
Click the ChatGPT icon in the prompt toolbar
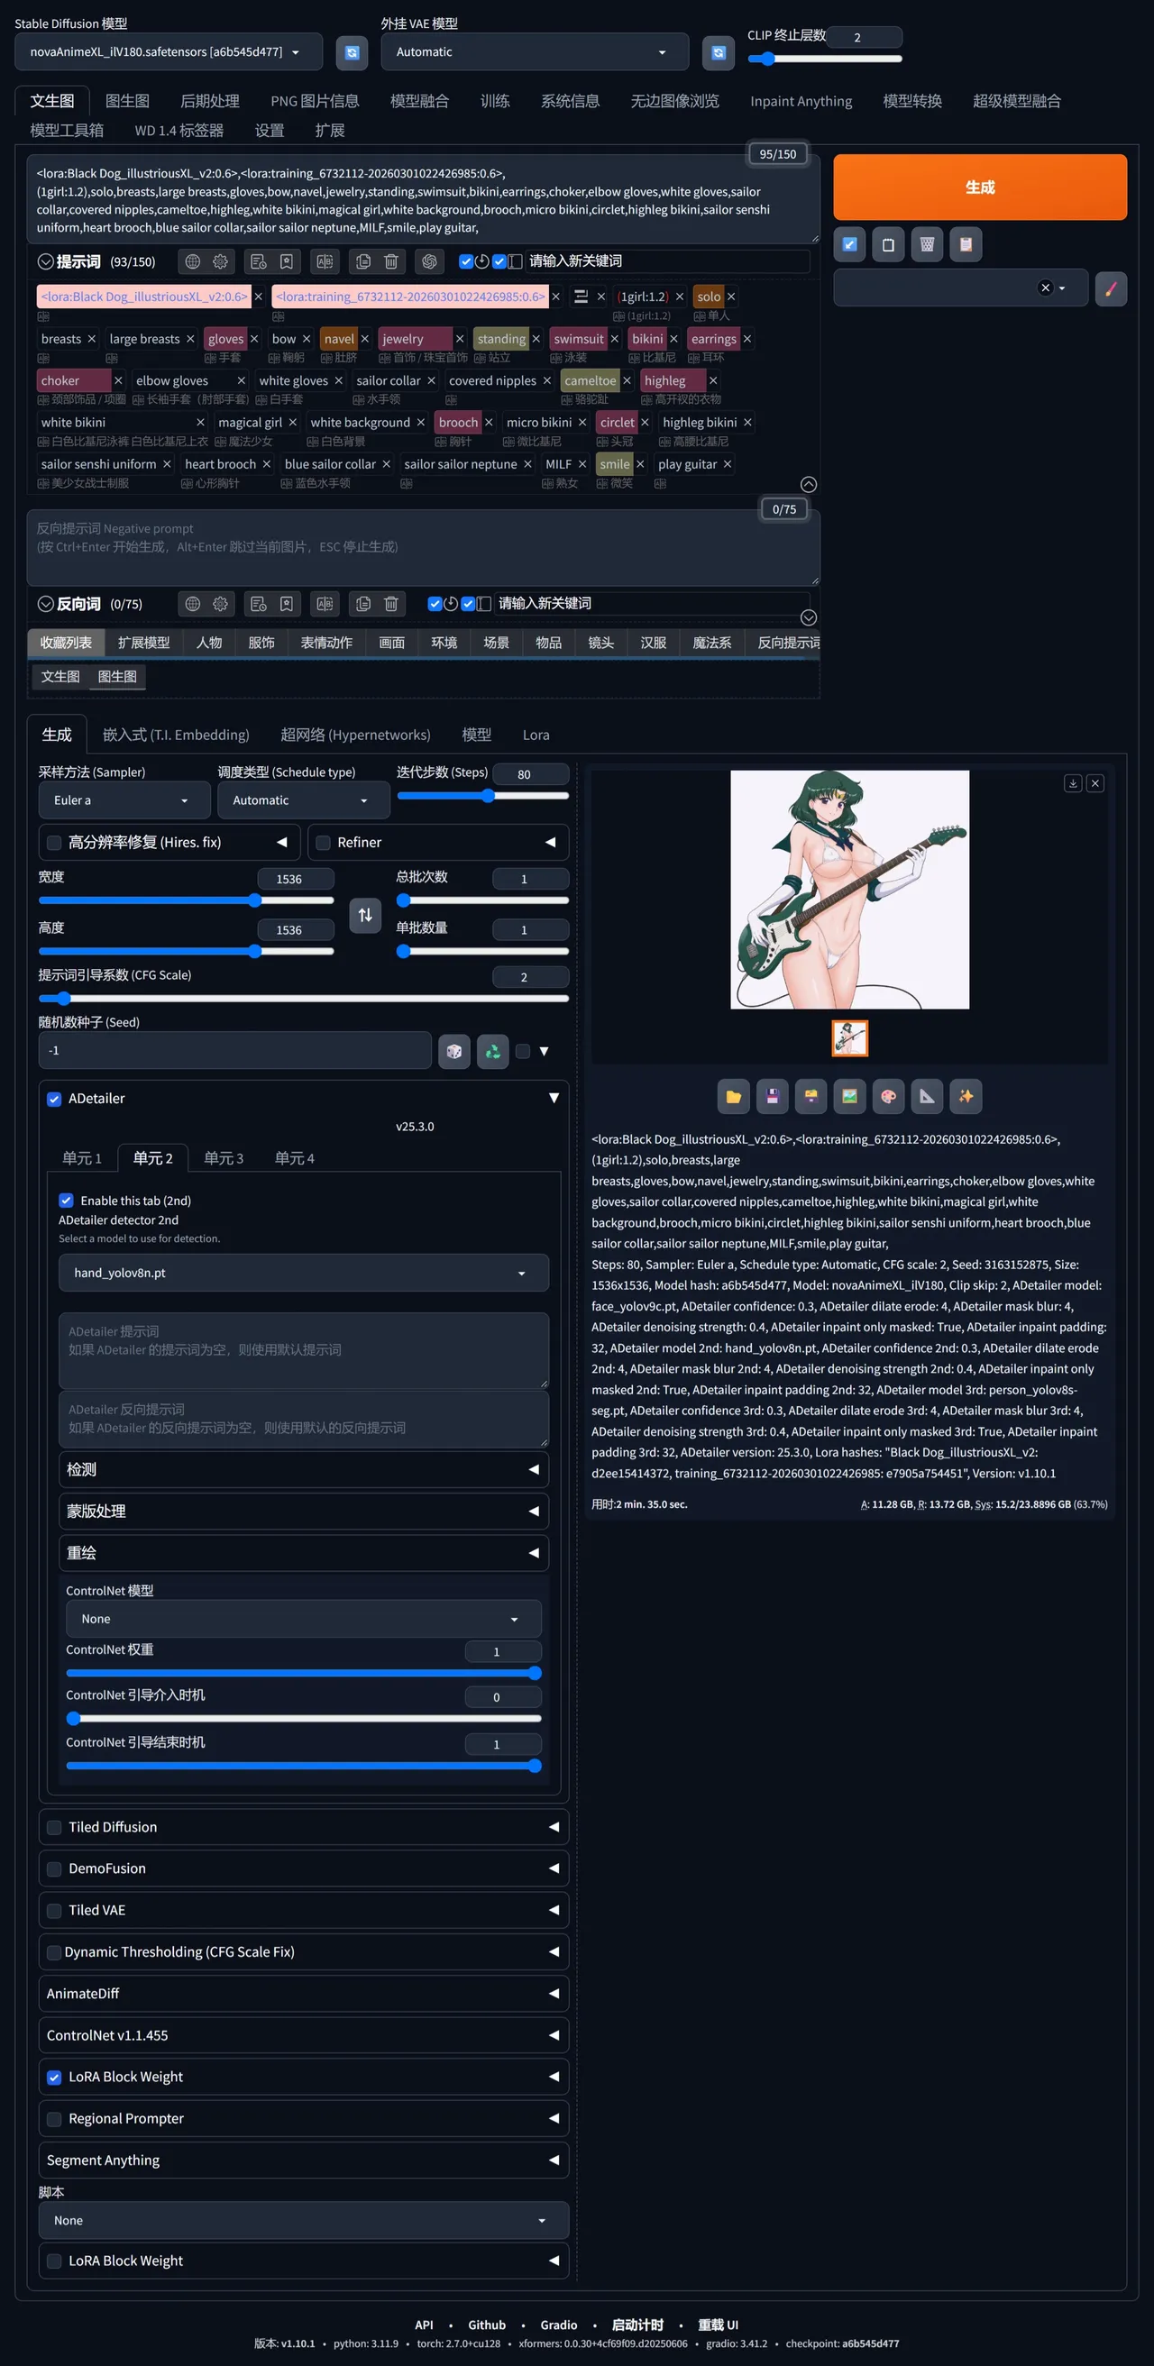tap(429, 261)
